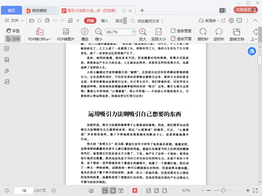Viewport: 262px width, 196px height.
Task: Open the signature/attachment sidebar panel
Action: pos(7,82)
